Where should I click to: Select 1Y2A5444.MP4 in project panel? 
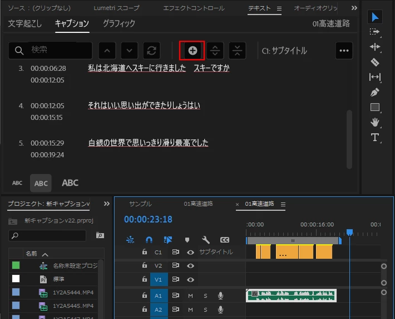point(73,292)
